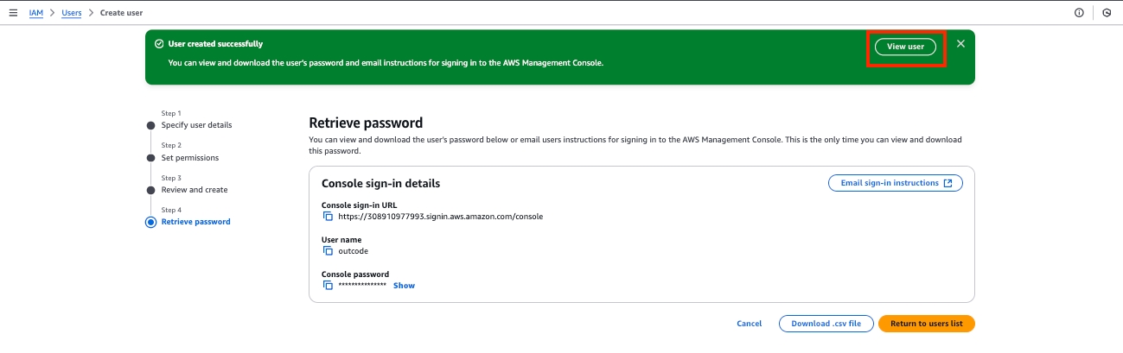
Task: Go to Step 2 Set permissions
Action: pos(189,158)
